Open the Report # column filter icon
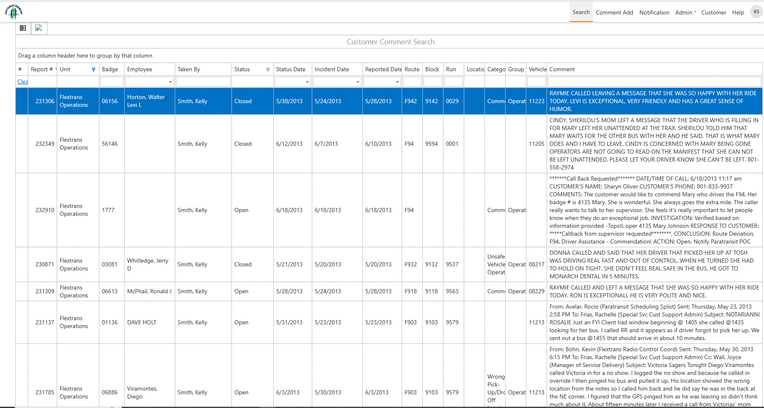Viewport: 764px width, 408px height. click(56, 69)
